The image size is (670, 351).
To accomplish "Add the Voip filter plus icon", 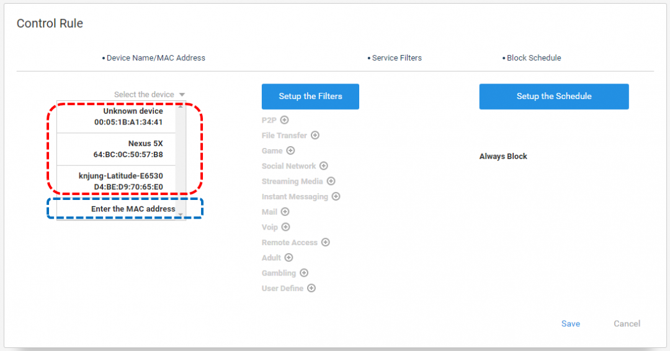I will (x=285, y=227).
